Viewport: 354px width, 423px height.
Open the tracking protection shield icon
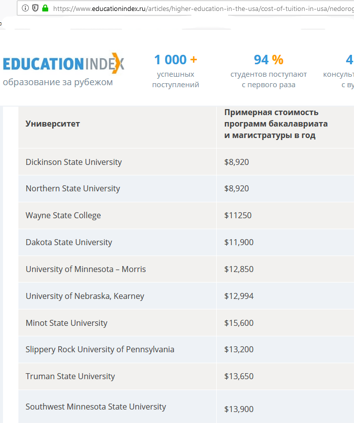coord(35,8)
